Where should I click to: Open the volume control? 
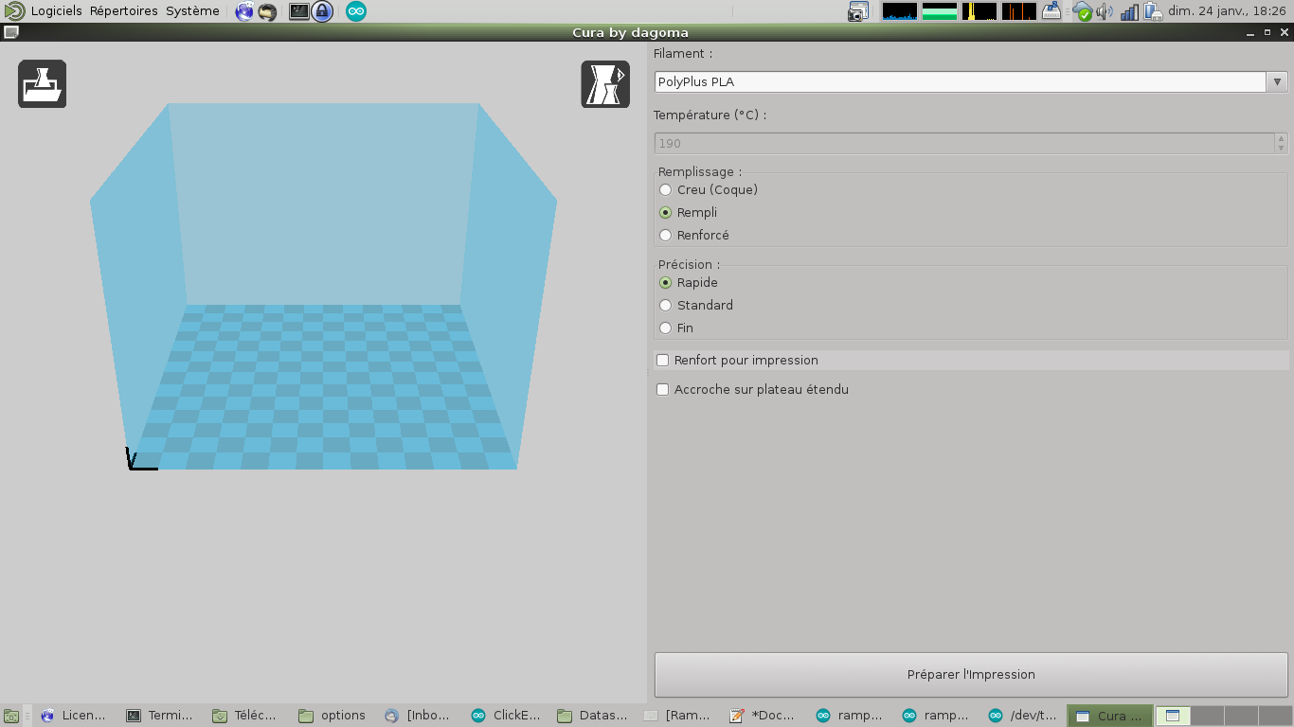(x=1105, y=11)
